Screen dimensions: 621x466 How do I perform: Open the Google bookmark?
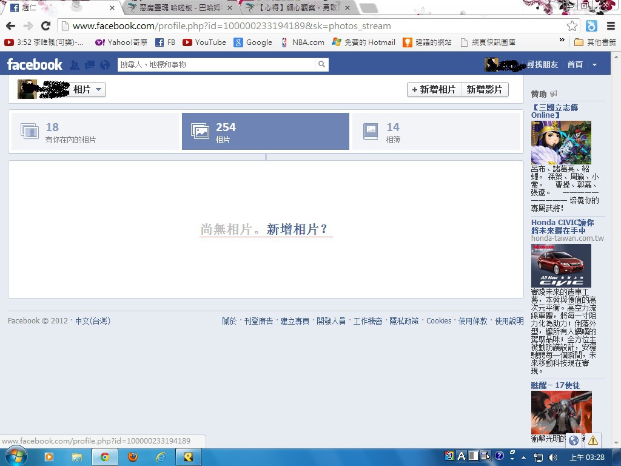click(253, 42)
